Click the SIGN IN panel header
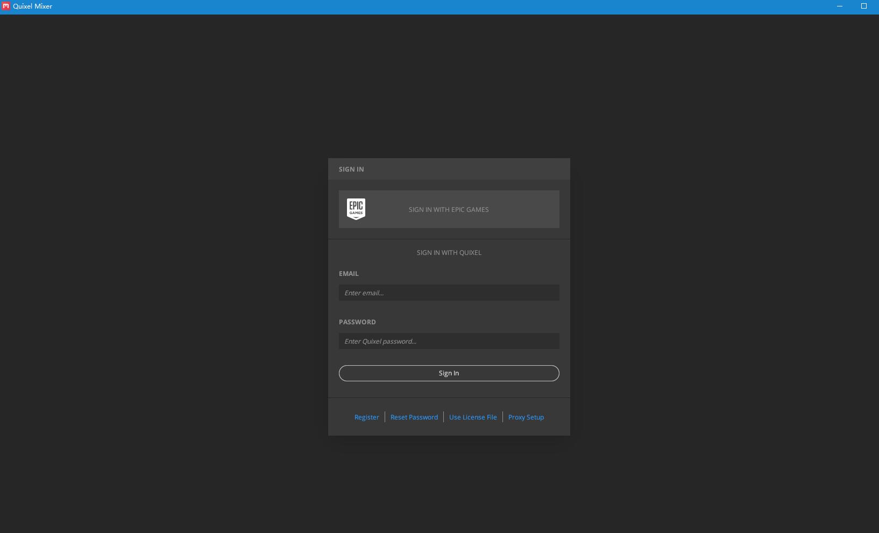 coord(449,169)
